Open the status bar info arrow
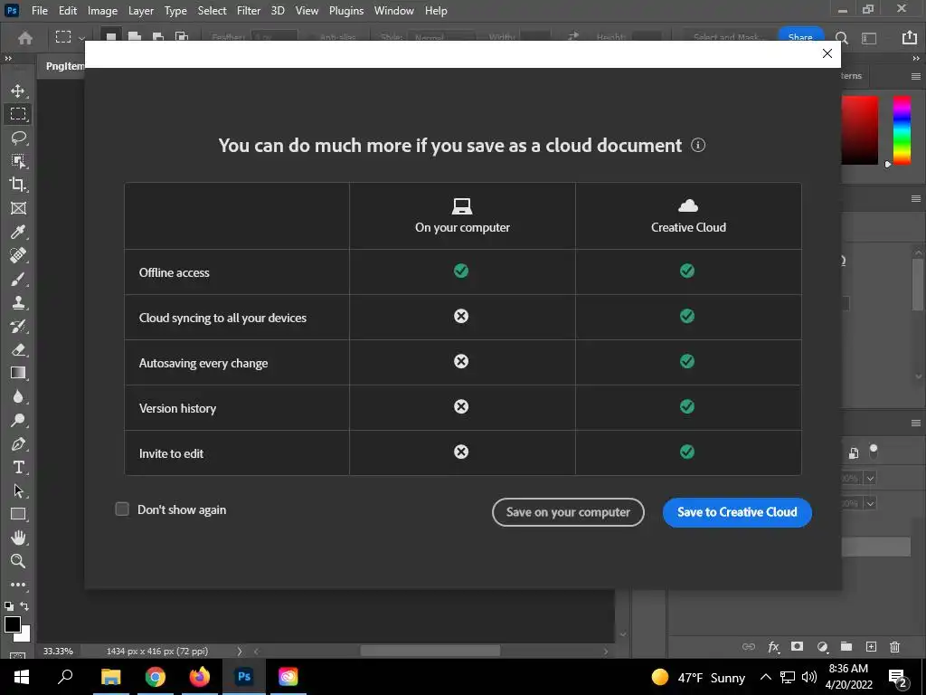 pos(239,652)
